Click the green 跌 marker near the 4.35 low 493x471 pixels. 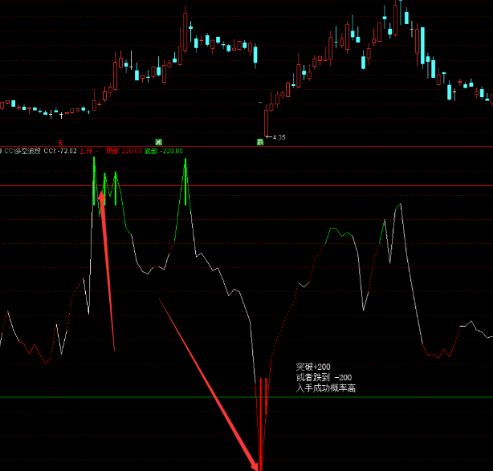click(x=260, y=142)
